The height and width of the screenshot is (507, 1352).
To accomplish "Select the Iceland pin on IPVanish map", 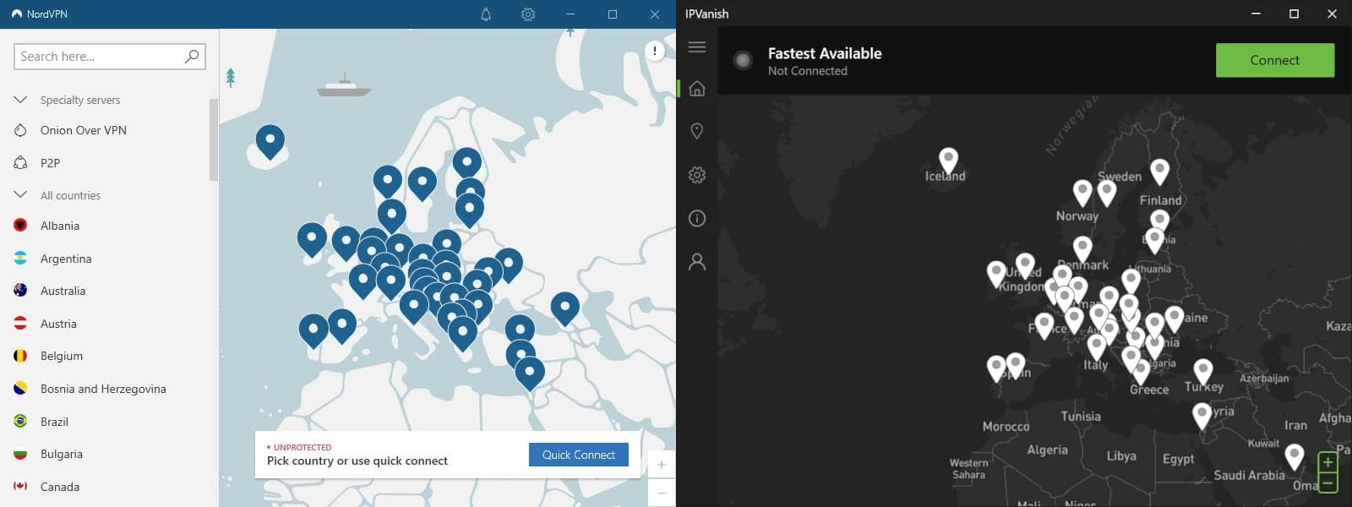I will [x=949, y=161].
